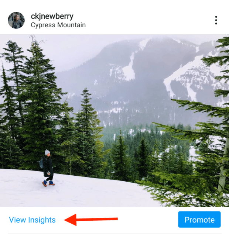Image resolution: width=229 pixels, height=234 pixels.
Task: Tap the hiker in the photo
Action: coord(48,168)
